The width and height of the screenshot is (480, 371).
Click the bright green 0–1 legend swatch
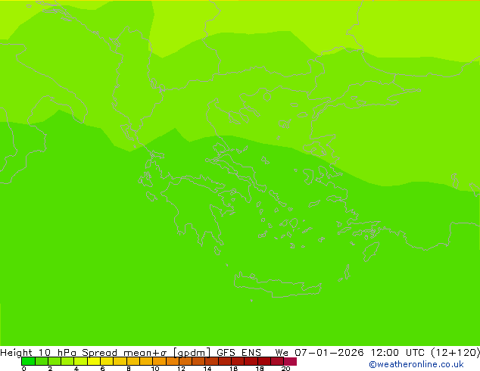pyautogui.click(x=28, y=361)
